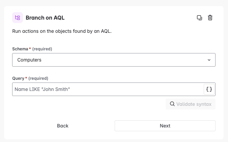Click the Branch on AQL purple icon

tap(18, 18)
